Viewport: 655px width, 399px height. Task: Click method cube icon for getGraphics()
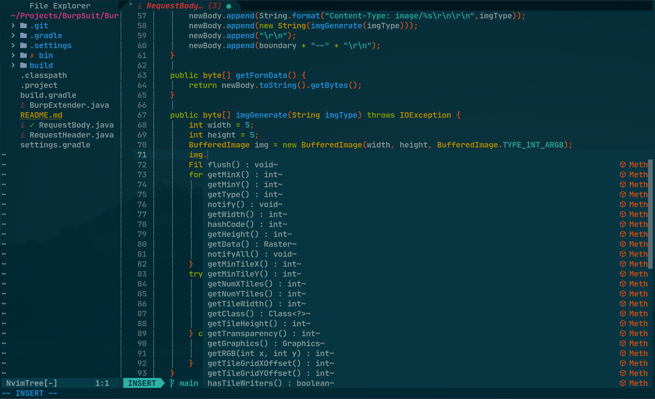[x=623, y=344]
